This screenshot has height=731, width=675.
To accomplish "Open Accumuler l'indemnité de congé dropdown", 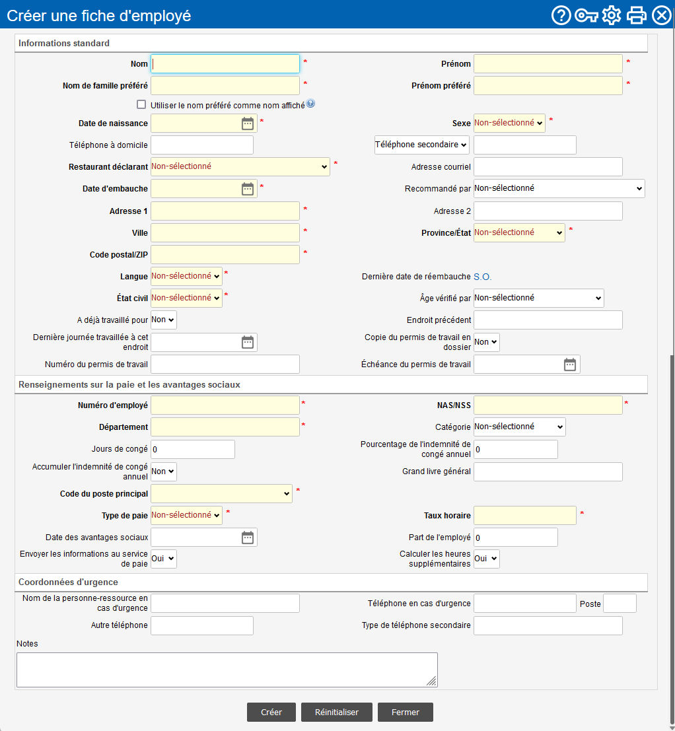I will click(x=163, y=471).
